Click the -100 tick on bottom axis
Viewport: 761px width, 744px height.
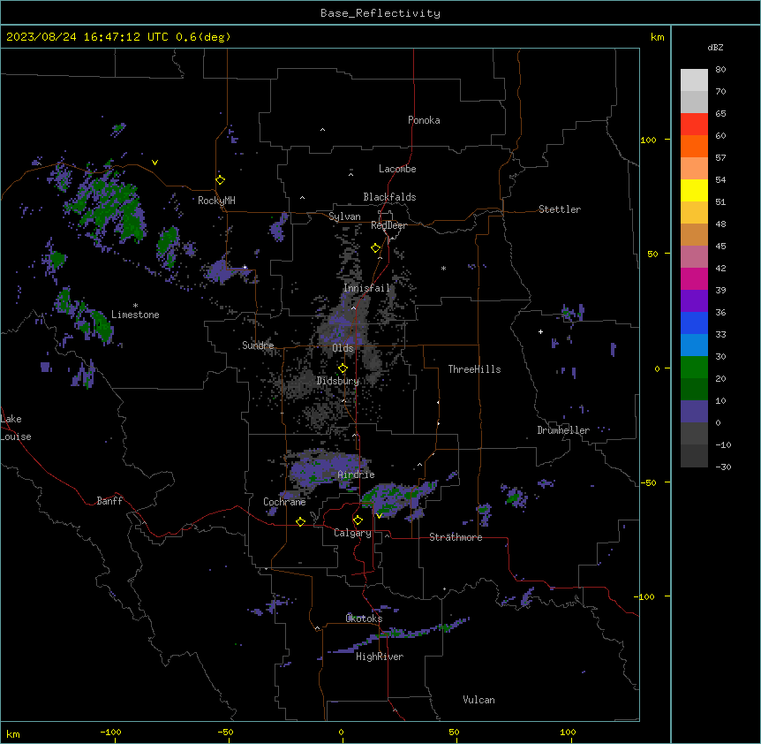(110, 733)
